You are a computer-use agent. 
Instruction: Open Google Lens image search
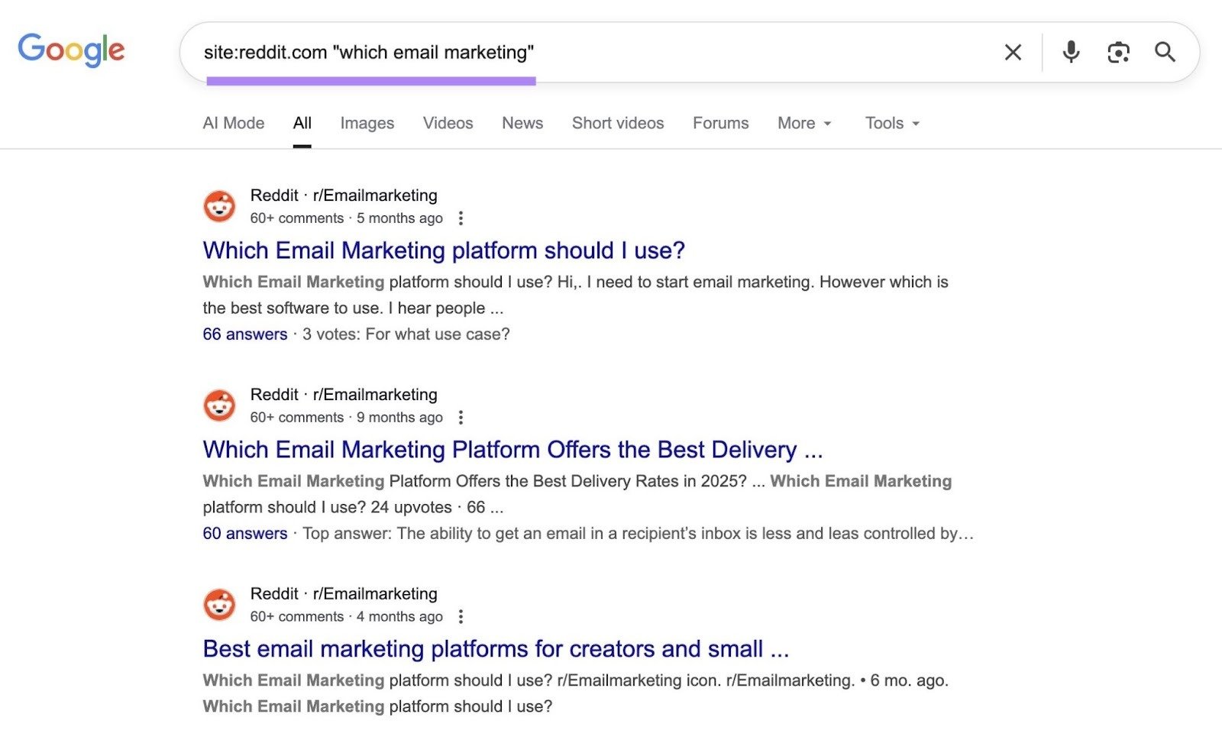point(1118,52)
